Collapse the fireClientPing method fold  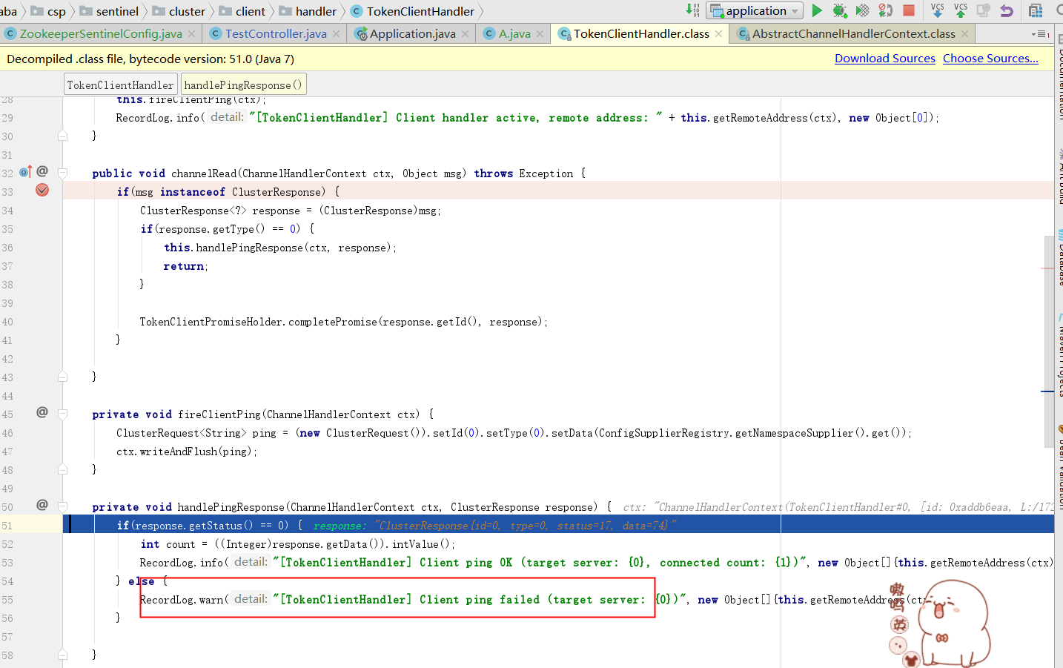pos(62,414)
